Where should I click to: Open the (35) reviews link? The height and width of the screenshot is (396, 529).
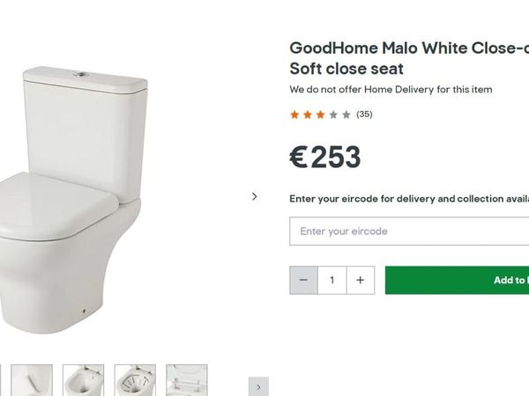coord(364,114)
